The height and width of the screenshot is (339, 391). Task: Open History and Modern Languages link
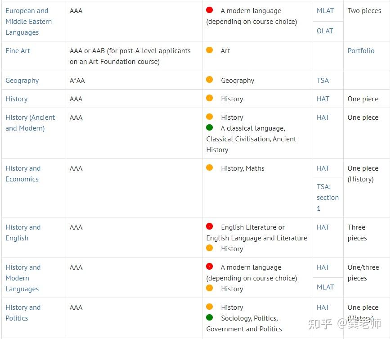[x=23, y=278]
